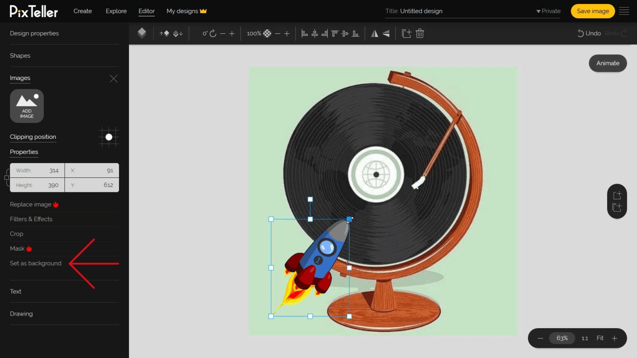Toggle the clipping position control
Image resolution: width=637 pixels, height=358 pixels.
coord(109,137)
